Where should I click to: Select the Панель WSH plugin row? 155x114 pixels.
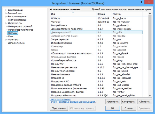96,64
